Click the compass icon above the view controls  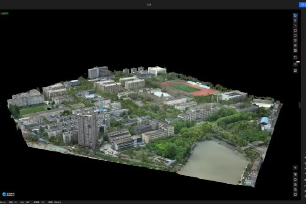(x=295, y=168)
